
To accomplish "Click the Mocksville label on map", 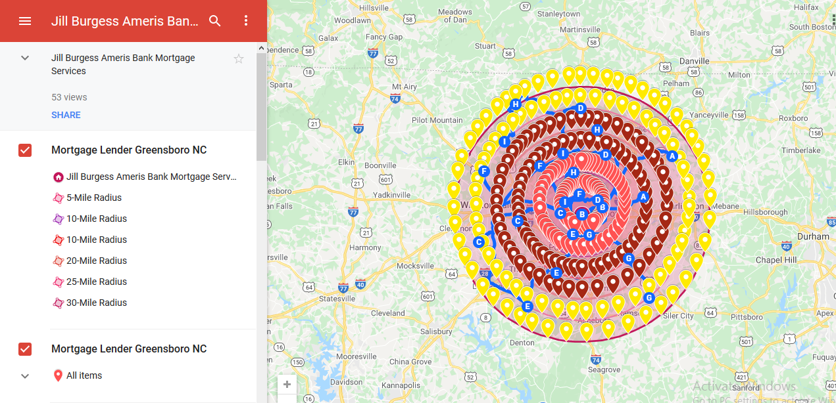I will coord(415,266).
